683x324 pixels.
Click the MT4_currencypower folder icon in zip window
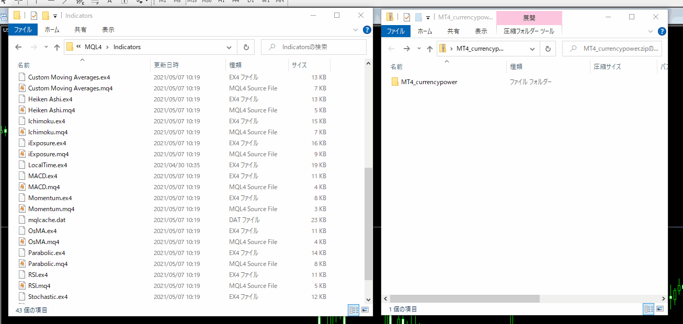point(395,82)
